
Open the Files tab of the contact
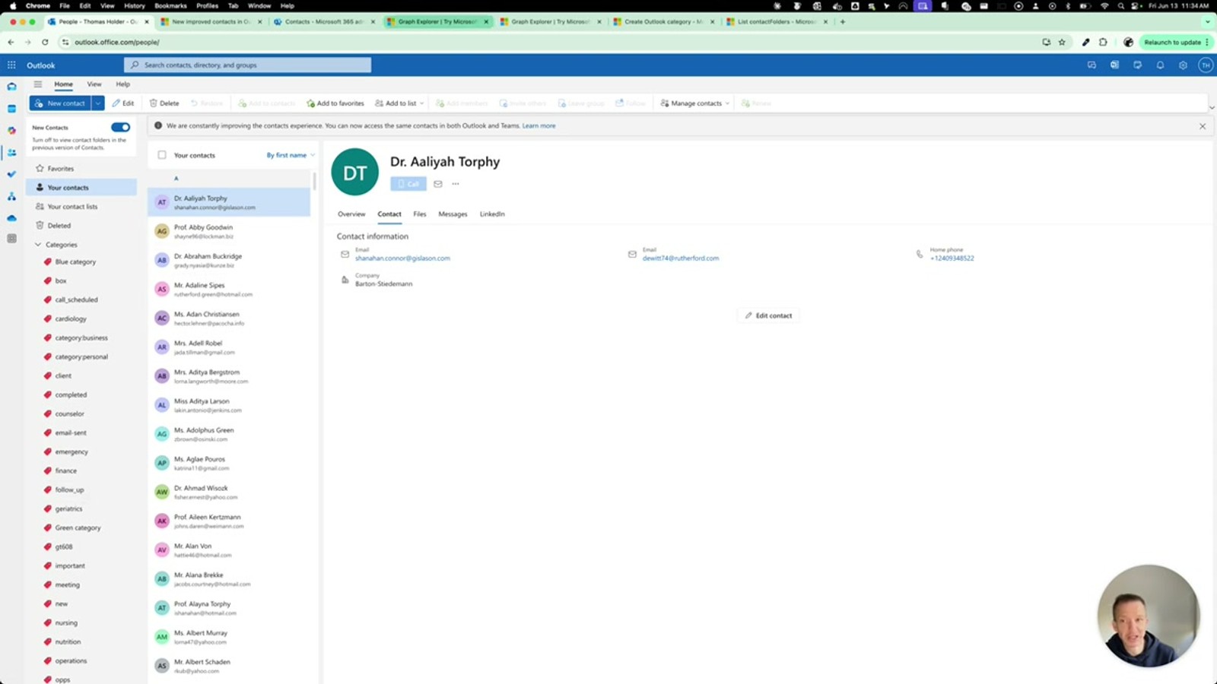point(420,214)
